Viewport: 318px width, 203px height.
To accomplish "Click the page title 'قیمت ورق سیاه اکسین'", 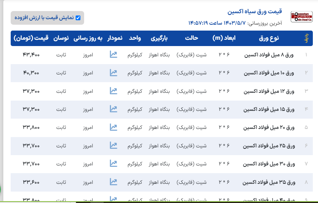I will 255,11.
